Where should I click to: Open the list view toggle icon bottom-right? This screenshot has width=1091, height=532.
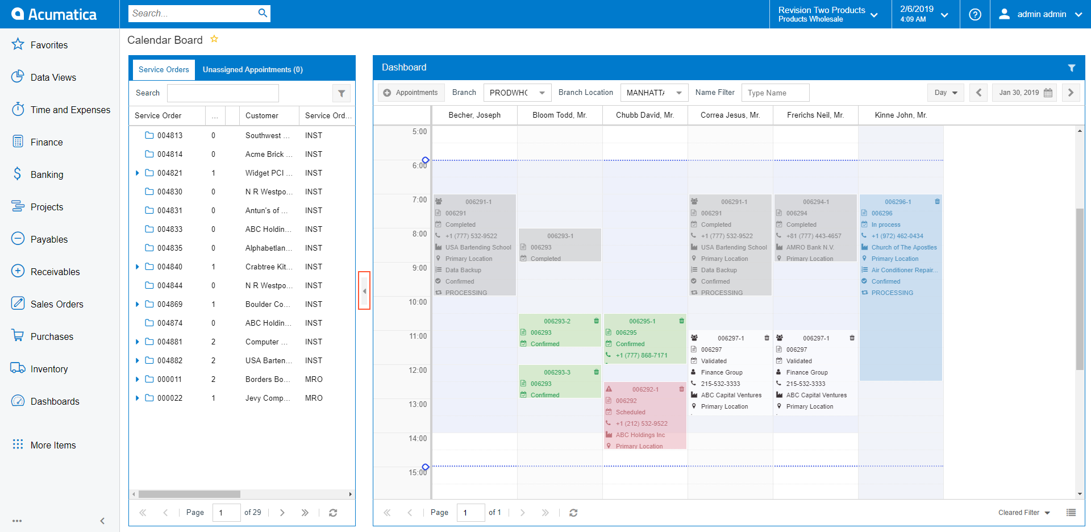[1071, 513]
